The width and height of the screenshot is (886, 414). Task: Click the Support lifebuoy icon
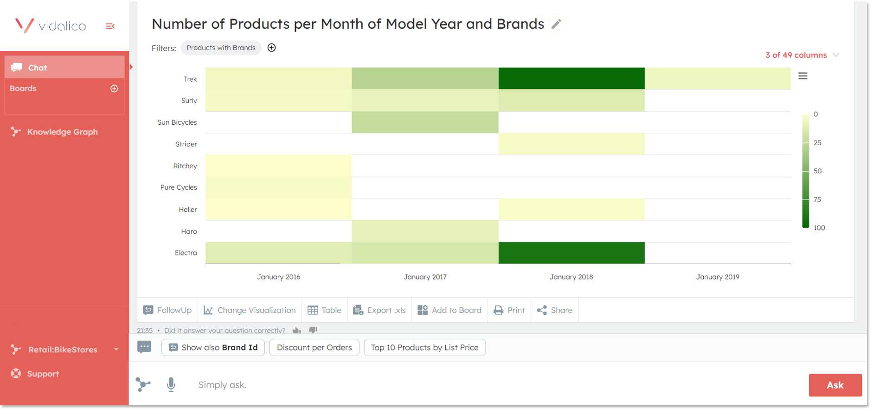(16, 374)
